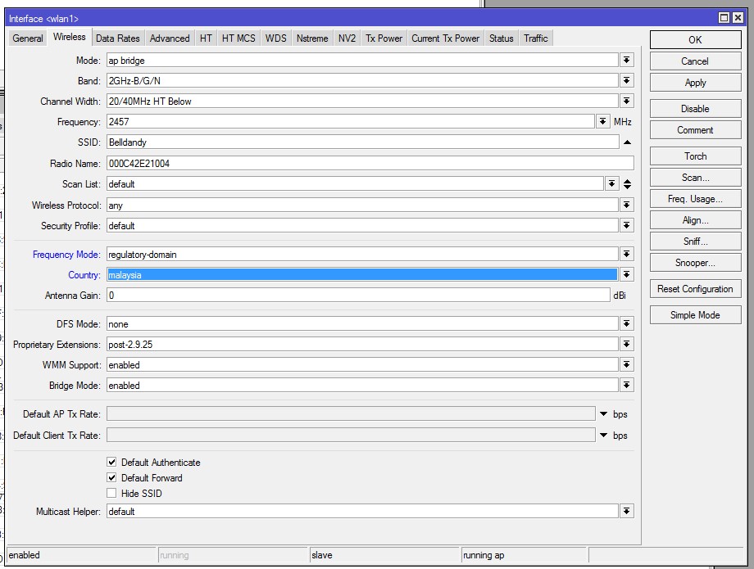This screenshot has height=569, width=754.
Task: Click the Apply button
Action: tap(695, 83)
